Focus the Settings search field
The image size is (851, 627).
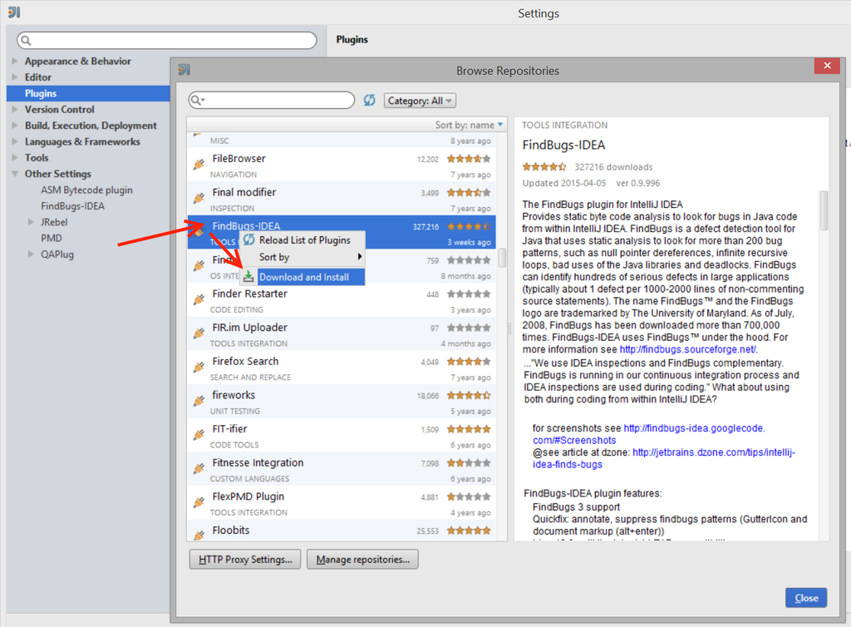tap(166, 40)
